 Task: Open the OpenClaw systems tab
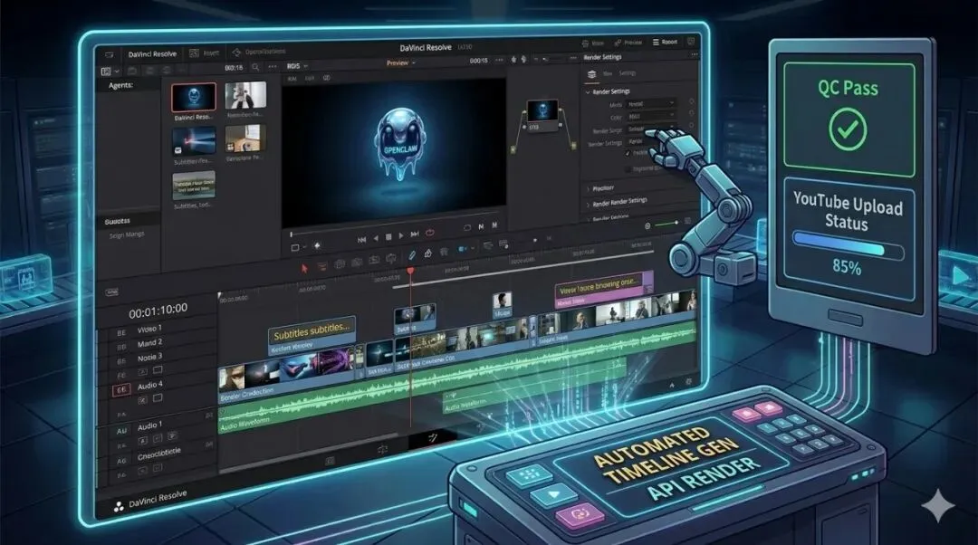[x=259, y=52]
